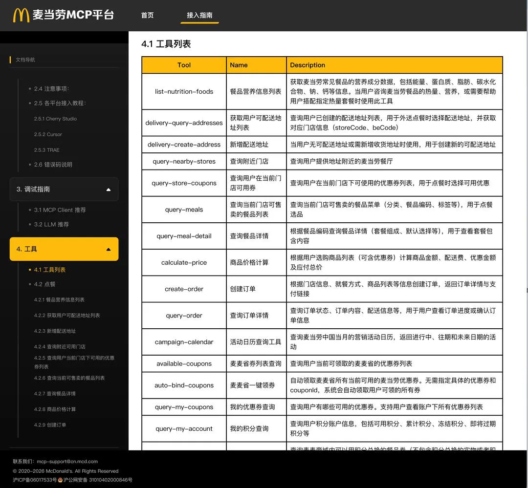
Task: Open 4.2.5 查询用户当前门店下可用的优惠券列表
Action: point(74,362)
